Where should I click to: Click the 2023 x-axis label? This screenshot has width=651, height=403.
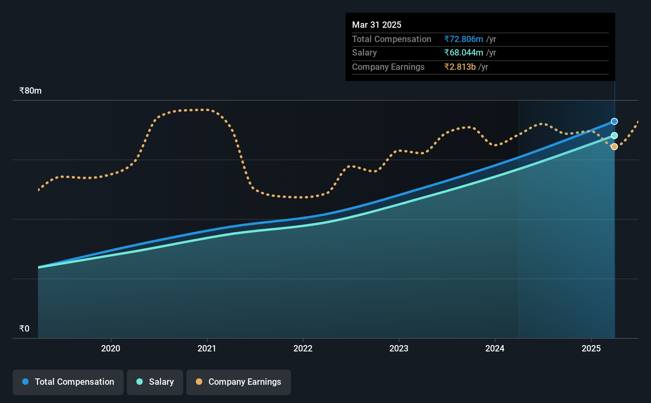399,348
